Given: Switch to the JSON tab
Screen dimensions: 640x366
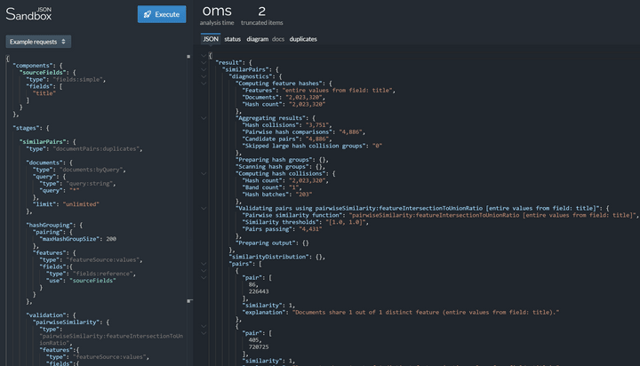Looking at the screenshot, I should pos(211,39).
